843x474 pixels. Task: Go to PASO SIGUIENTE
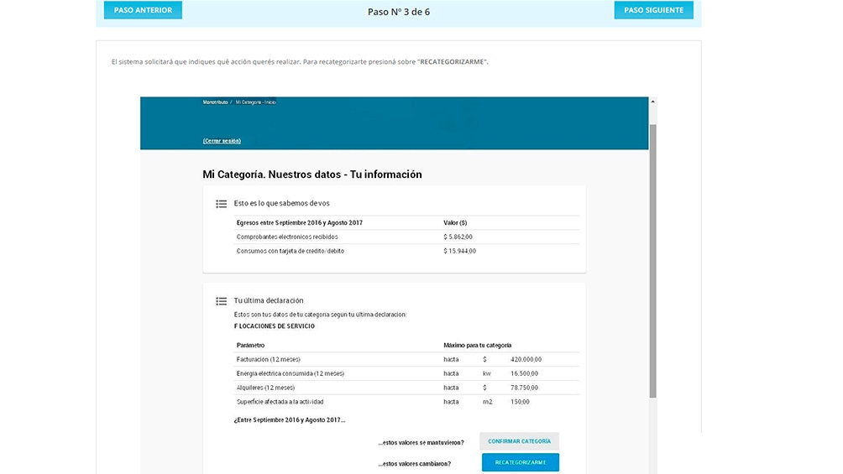[x=654, y=10]
